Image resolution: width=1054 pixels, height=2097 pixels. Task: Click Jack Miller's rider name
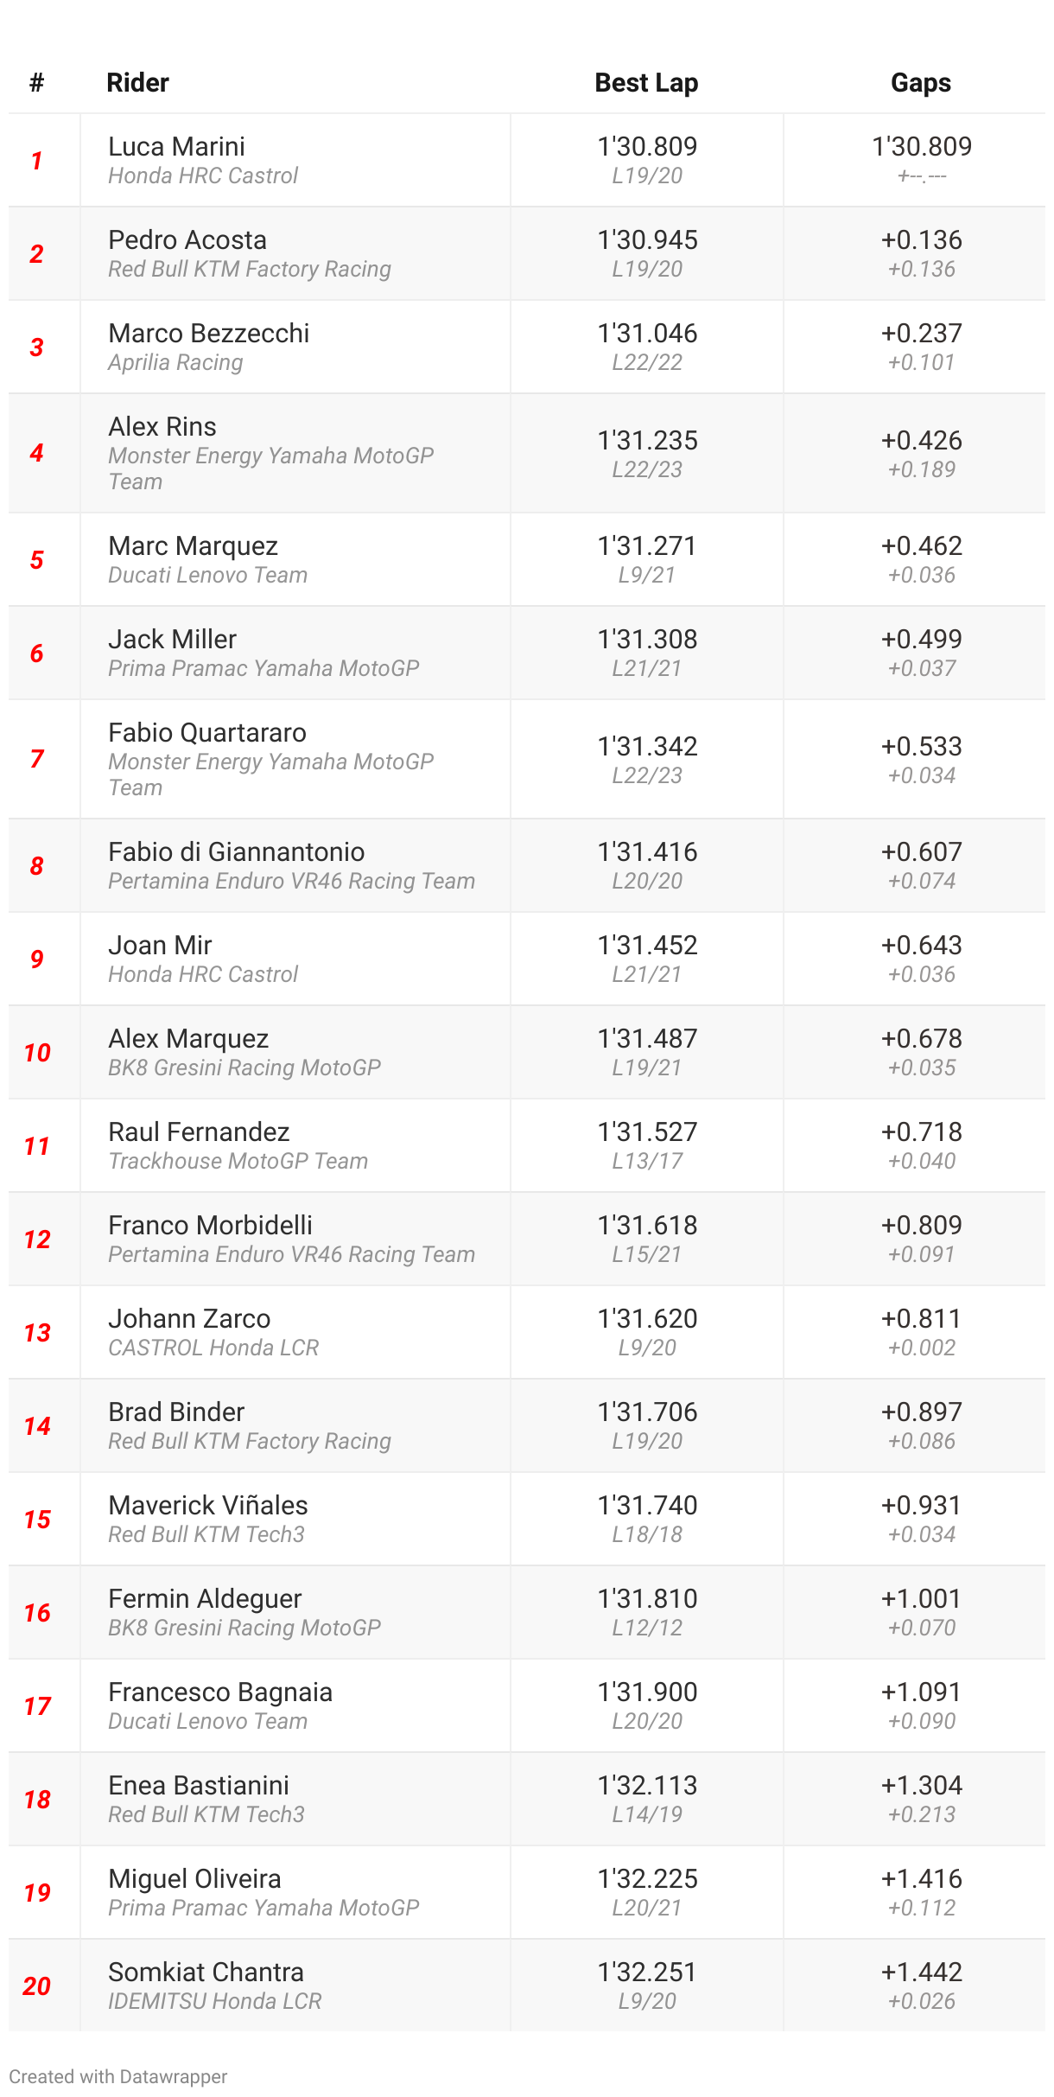coord(172,640)
